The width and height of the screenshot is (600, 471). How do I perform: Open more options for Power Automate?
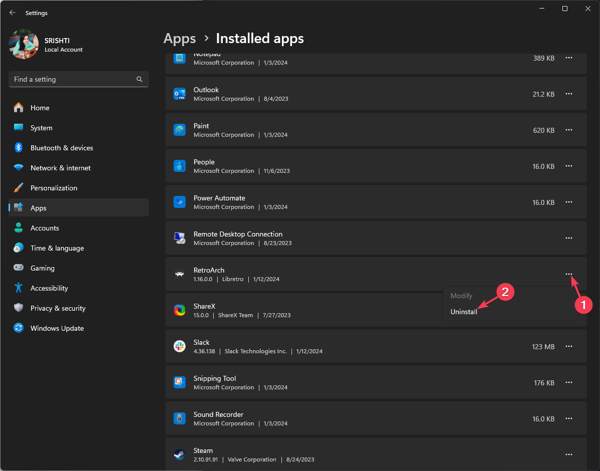[x=569, y=202]
